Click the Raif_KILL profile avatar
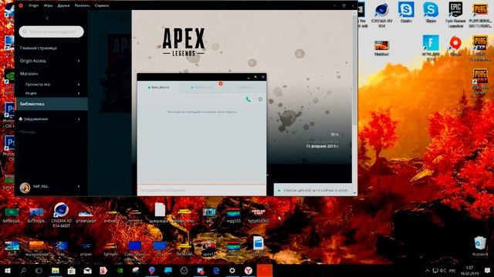 click(25, 188)
